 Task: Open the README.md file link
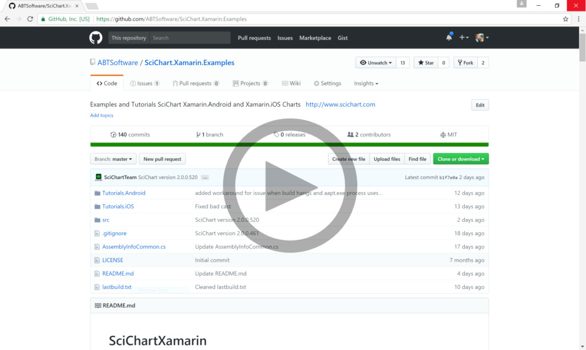(118, 274)
